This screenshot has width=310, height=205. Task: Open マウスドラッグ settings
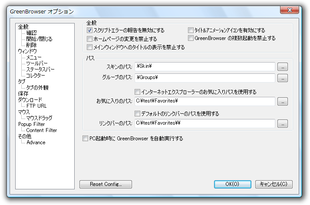tap(40, 118)
